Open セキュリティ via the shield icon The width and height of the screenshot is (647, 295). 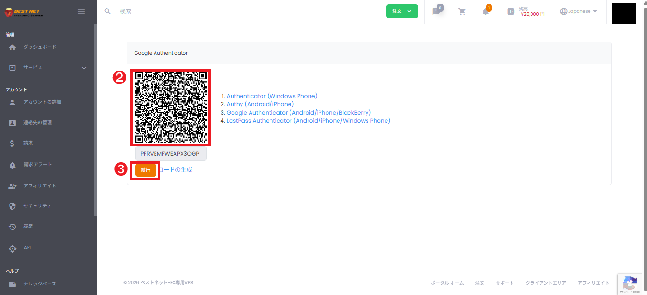[12, 206]
